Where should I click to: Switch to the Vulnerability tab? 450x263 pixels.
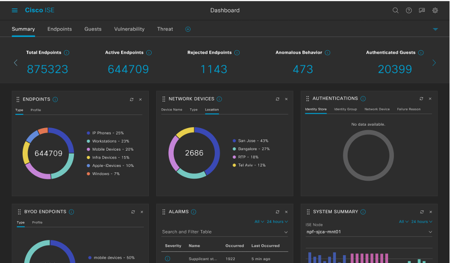[129, 29]
